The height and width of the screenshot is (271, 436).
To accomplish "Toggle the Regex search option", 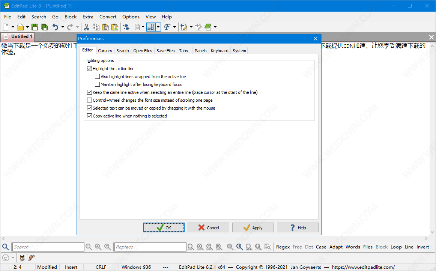I will pyautogui.click(x=283, y=247).
